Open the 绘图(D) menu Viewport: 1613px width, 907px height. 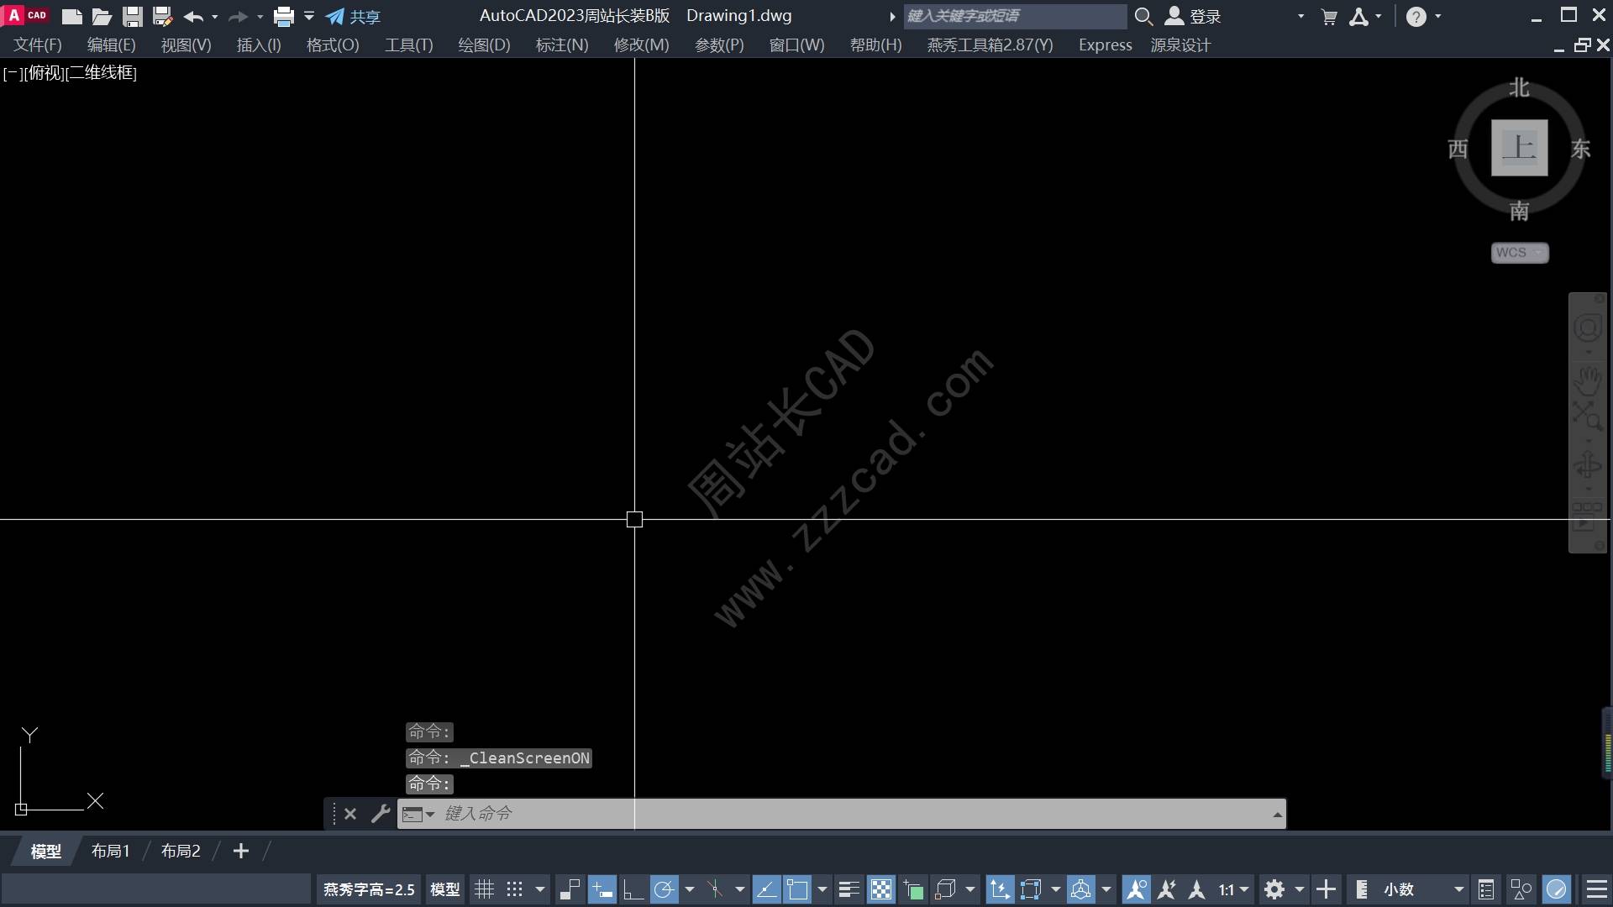[484, 45]
